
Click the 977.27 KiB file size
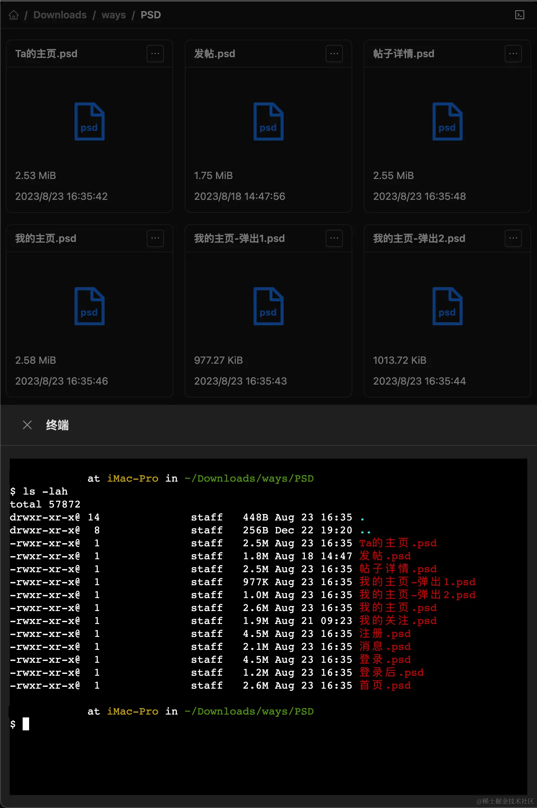[x=219, y=360]
